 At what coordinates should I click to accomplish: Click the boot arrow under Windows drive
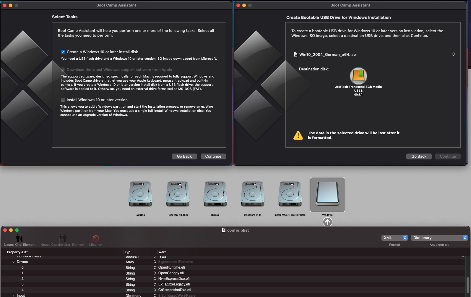tap(327, 222)
